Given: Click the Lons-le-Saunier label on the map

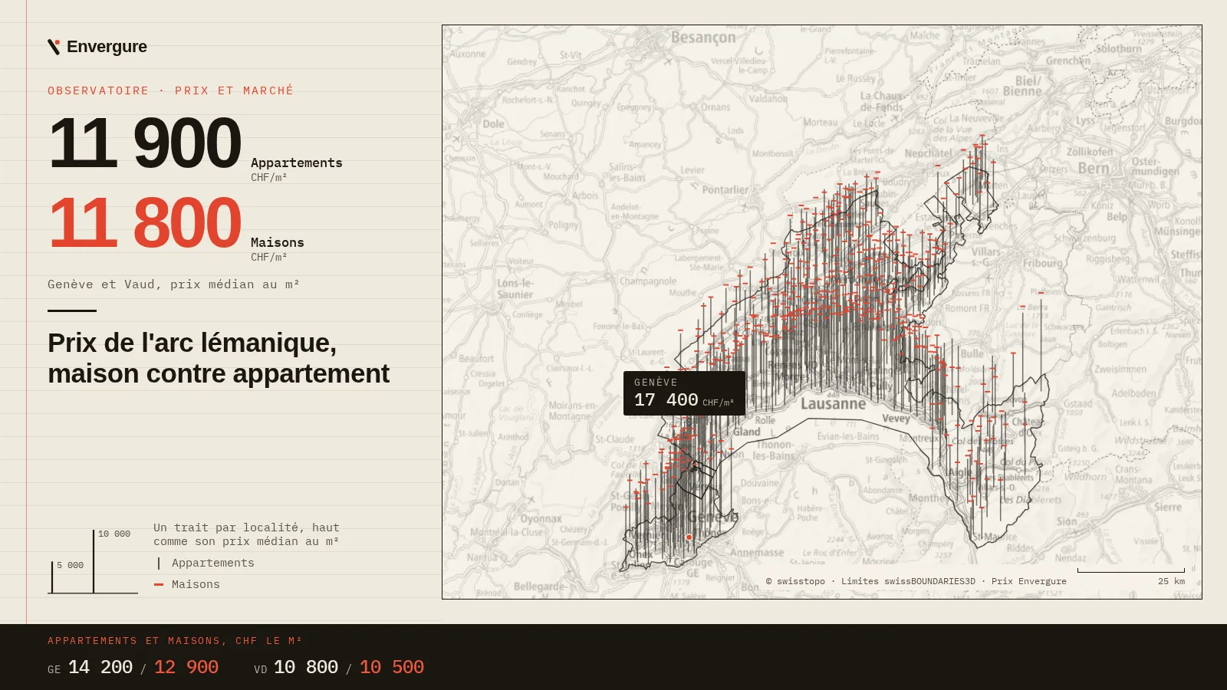Looking at the screenshot, I should (515, 289).
